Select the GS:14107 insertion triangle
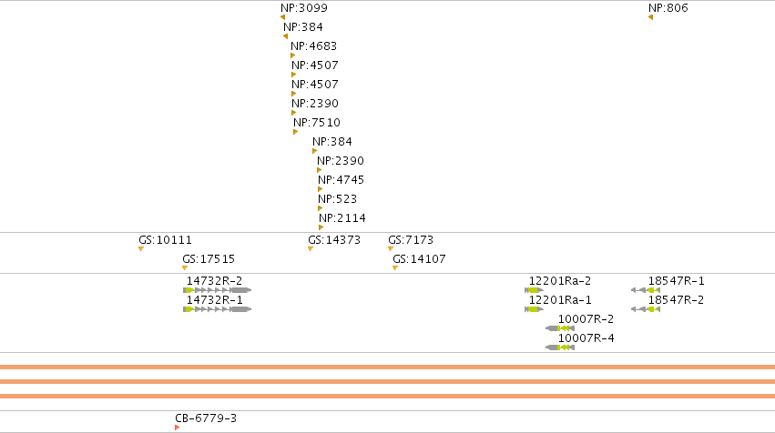Screen dimensions: 775x433 pyautogui.click(x=395, y=268)
